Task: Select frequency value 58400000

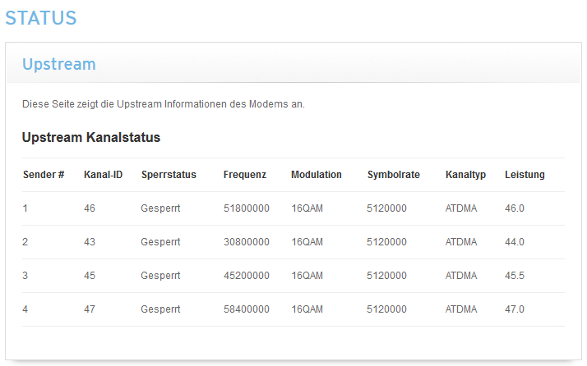Action: 247,309
